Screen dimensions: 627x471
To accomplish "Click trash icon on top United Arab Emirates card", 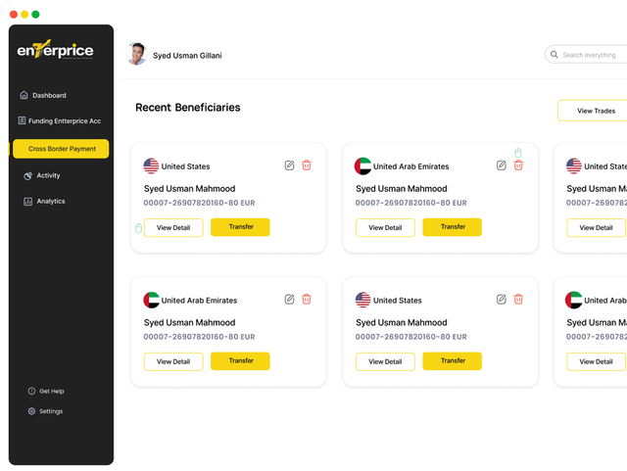I will (518, 165).
